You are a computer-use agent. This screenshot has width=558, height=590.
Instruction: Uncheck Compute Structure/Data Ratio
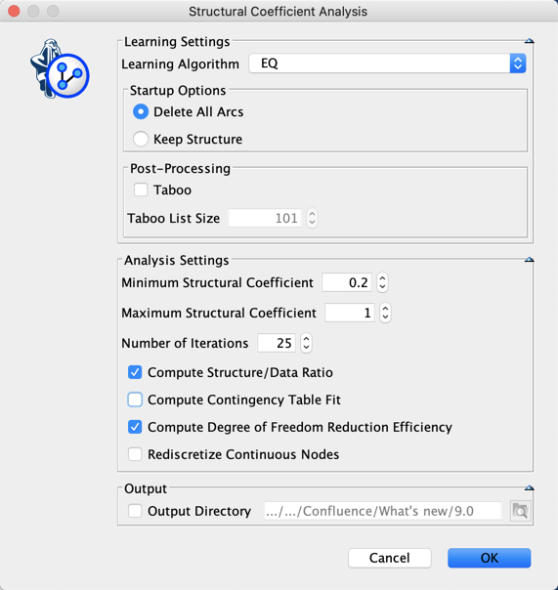135,372
